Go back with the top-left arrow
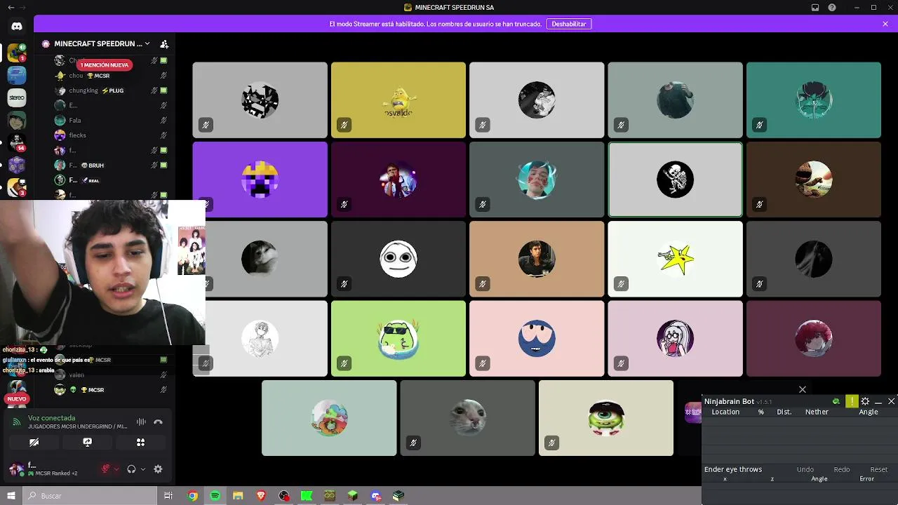 pyautogui.click(x=11, y=8)
